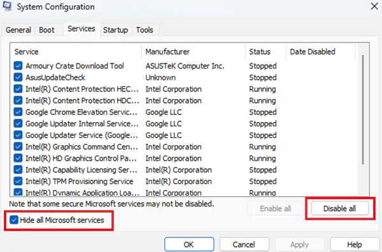Sort list by Service column header

pyautogui.click(x=76, y=51)
